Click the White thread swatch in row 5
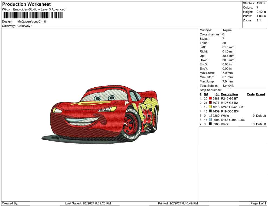The width and height of the screenshot is (268, 206). (x=210, y=116)
